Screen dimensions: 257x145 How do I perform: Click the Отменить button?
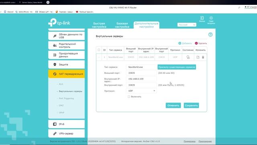click(x=173, y=106)
